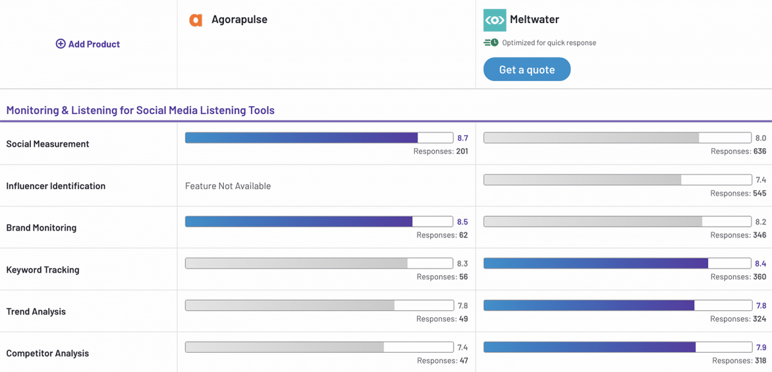Click the Brand Monitoring row label

[x=41, y=227]
